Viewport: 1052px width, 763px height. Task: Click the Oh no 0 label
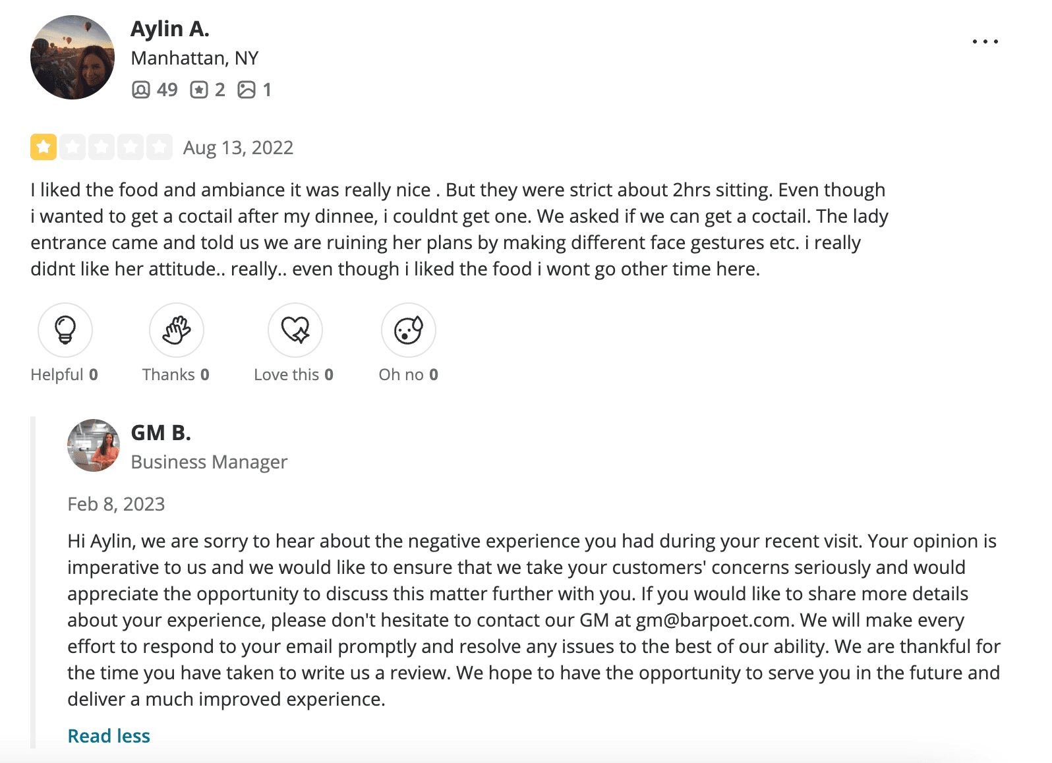[x=409, y=374]
